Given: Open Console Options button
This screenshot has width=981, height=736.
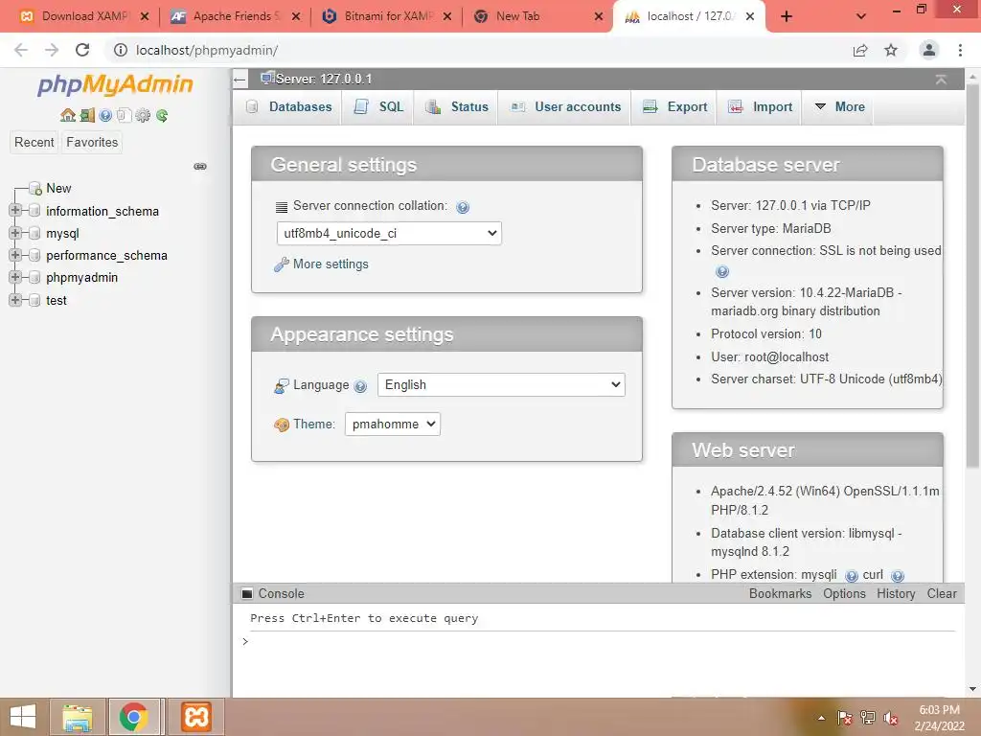Looking at the screenshot, I should click(844, 594).
